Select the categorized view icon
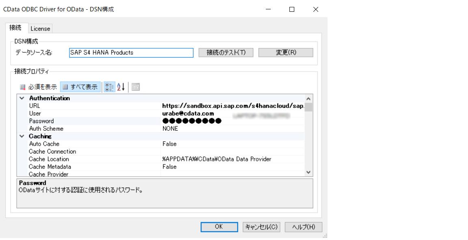Screen dimensions: 468x240 pyautogui.click(x=109, y=87)
